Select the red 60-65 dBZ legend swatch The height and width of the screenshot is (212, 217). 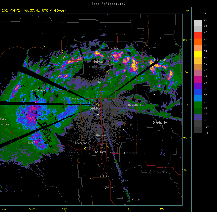click(x=198, y=35)
